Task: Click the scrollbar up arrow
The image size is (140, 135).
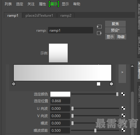Action: point(132,66)
